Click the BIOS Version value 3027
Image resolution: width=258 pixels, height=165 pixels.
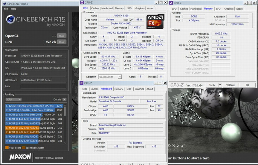[130, 129]
